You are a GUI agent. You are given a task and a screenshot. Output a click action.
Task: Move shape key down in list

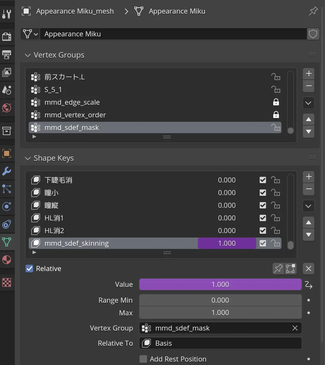pos(309,235)
